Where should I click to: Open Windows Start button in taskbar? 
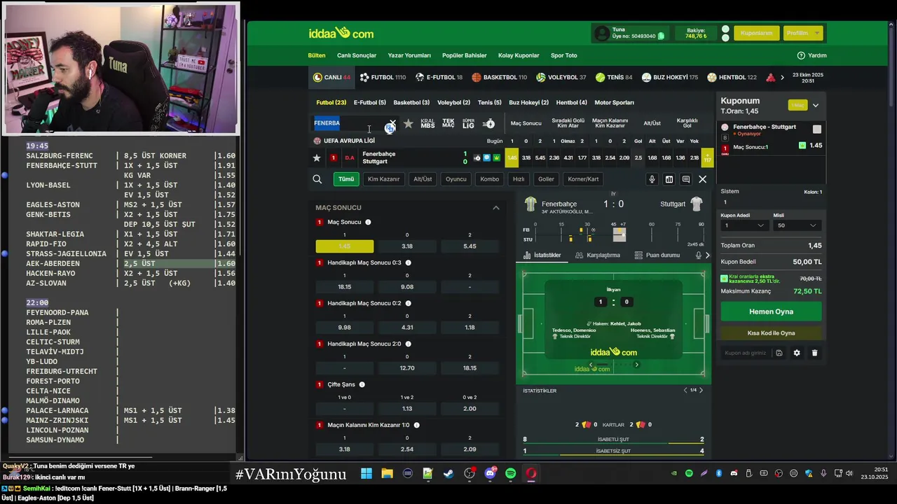tap(367, 474)
